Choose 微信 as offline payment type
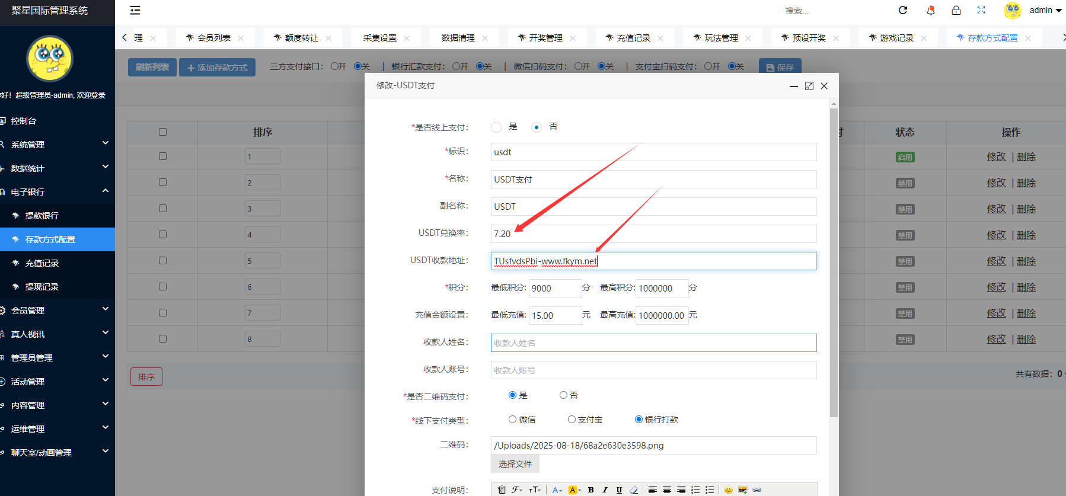Viewport: 1066px width, 496px height. pyautogui.click(x=512, y=420)
